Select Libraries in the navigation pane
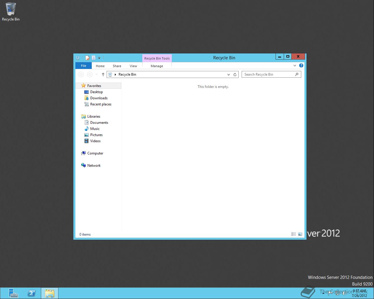Viewport: 374px width, 299px height. 94,117
